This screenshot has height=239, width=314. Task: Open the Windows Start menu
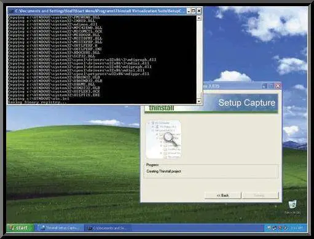[x=20, y=227]
